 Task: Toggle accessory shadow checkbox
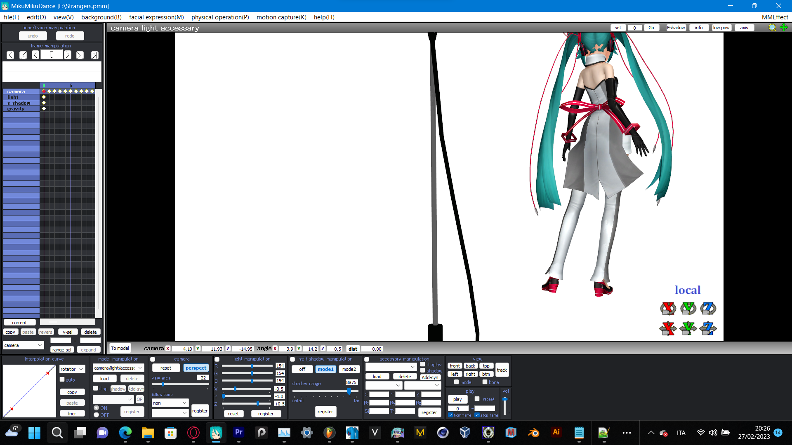pyautogui.click(x=423, y=370)
